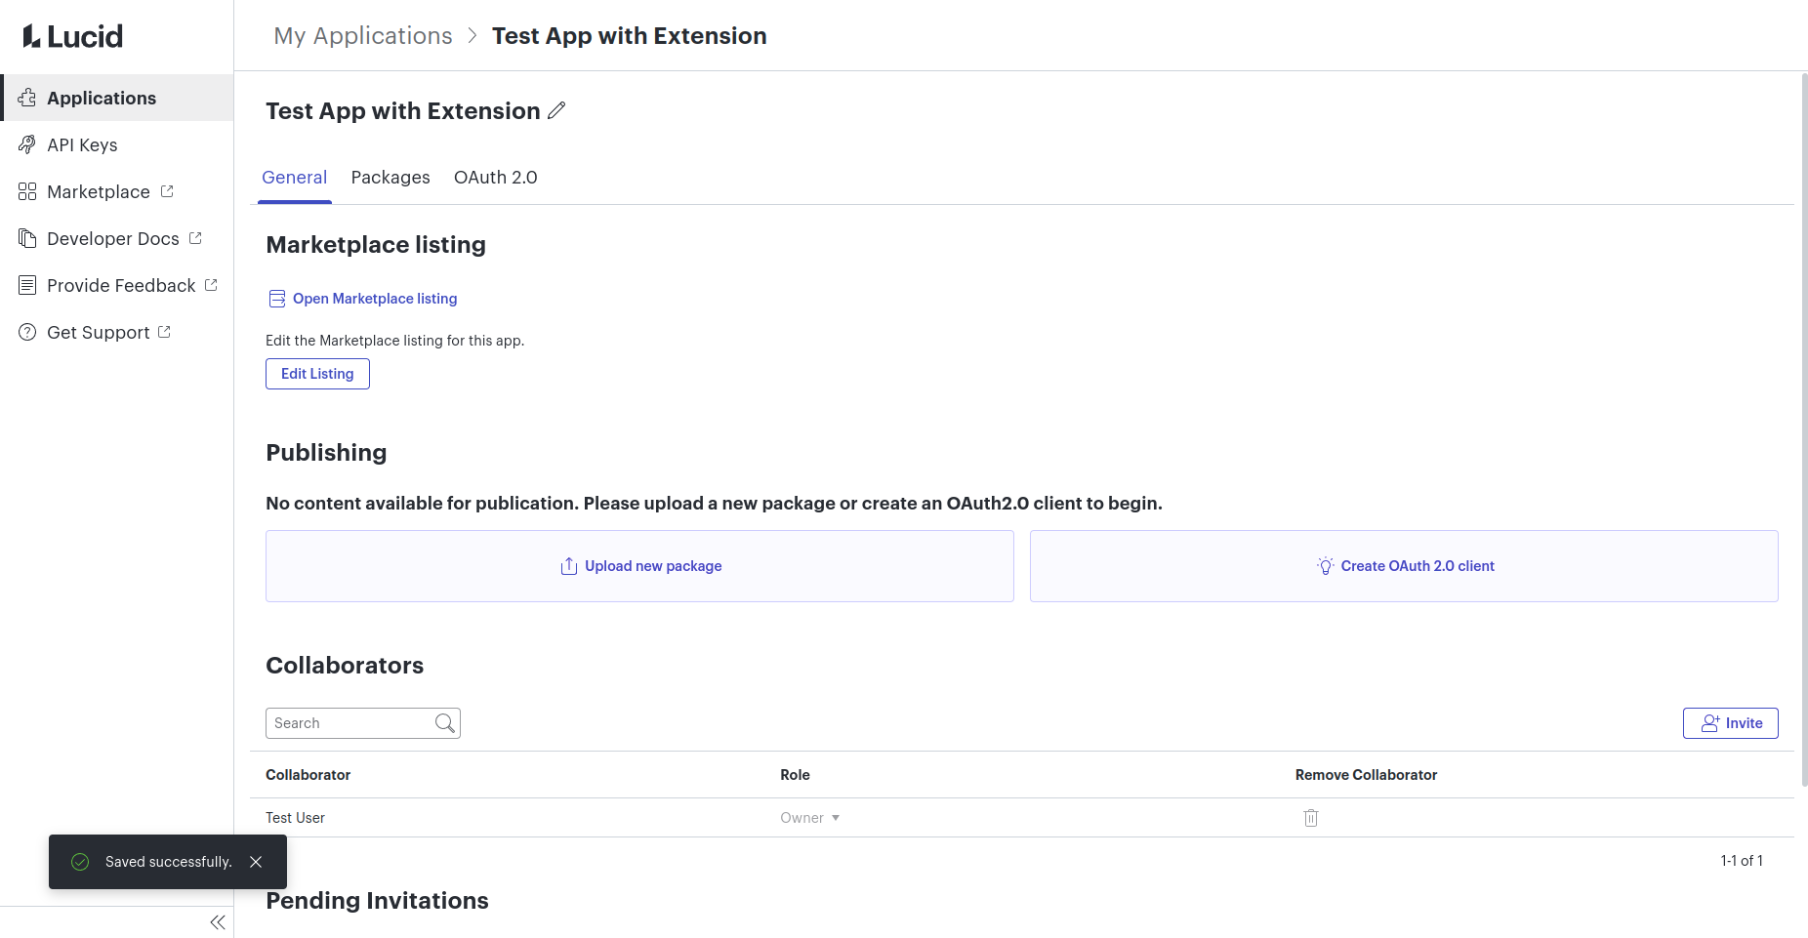
Task: Switch to the General tab
Action: coord(294,178)
